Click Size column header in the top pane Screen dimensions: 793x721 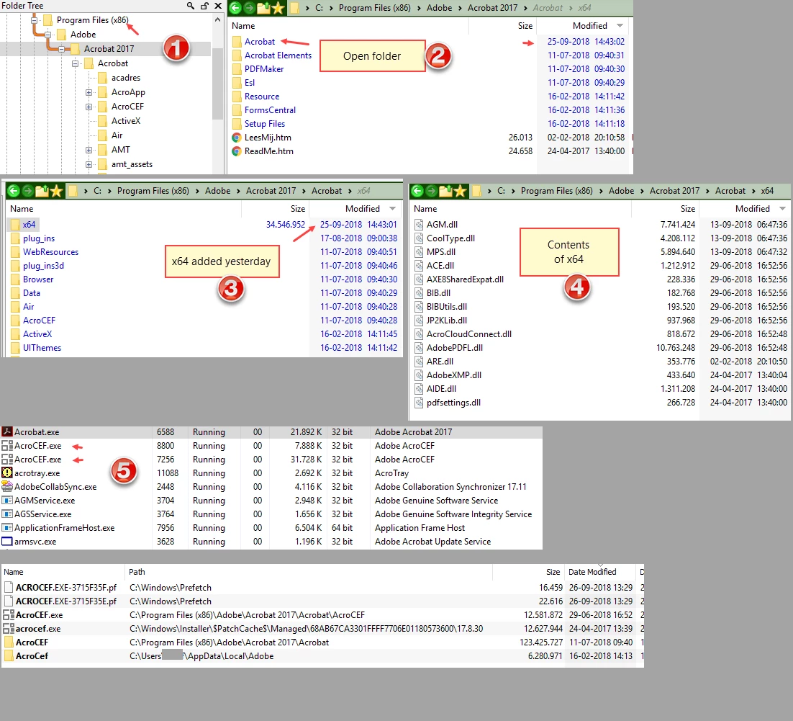point(525,26)
